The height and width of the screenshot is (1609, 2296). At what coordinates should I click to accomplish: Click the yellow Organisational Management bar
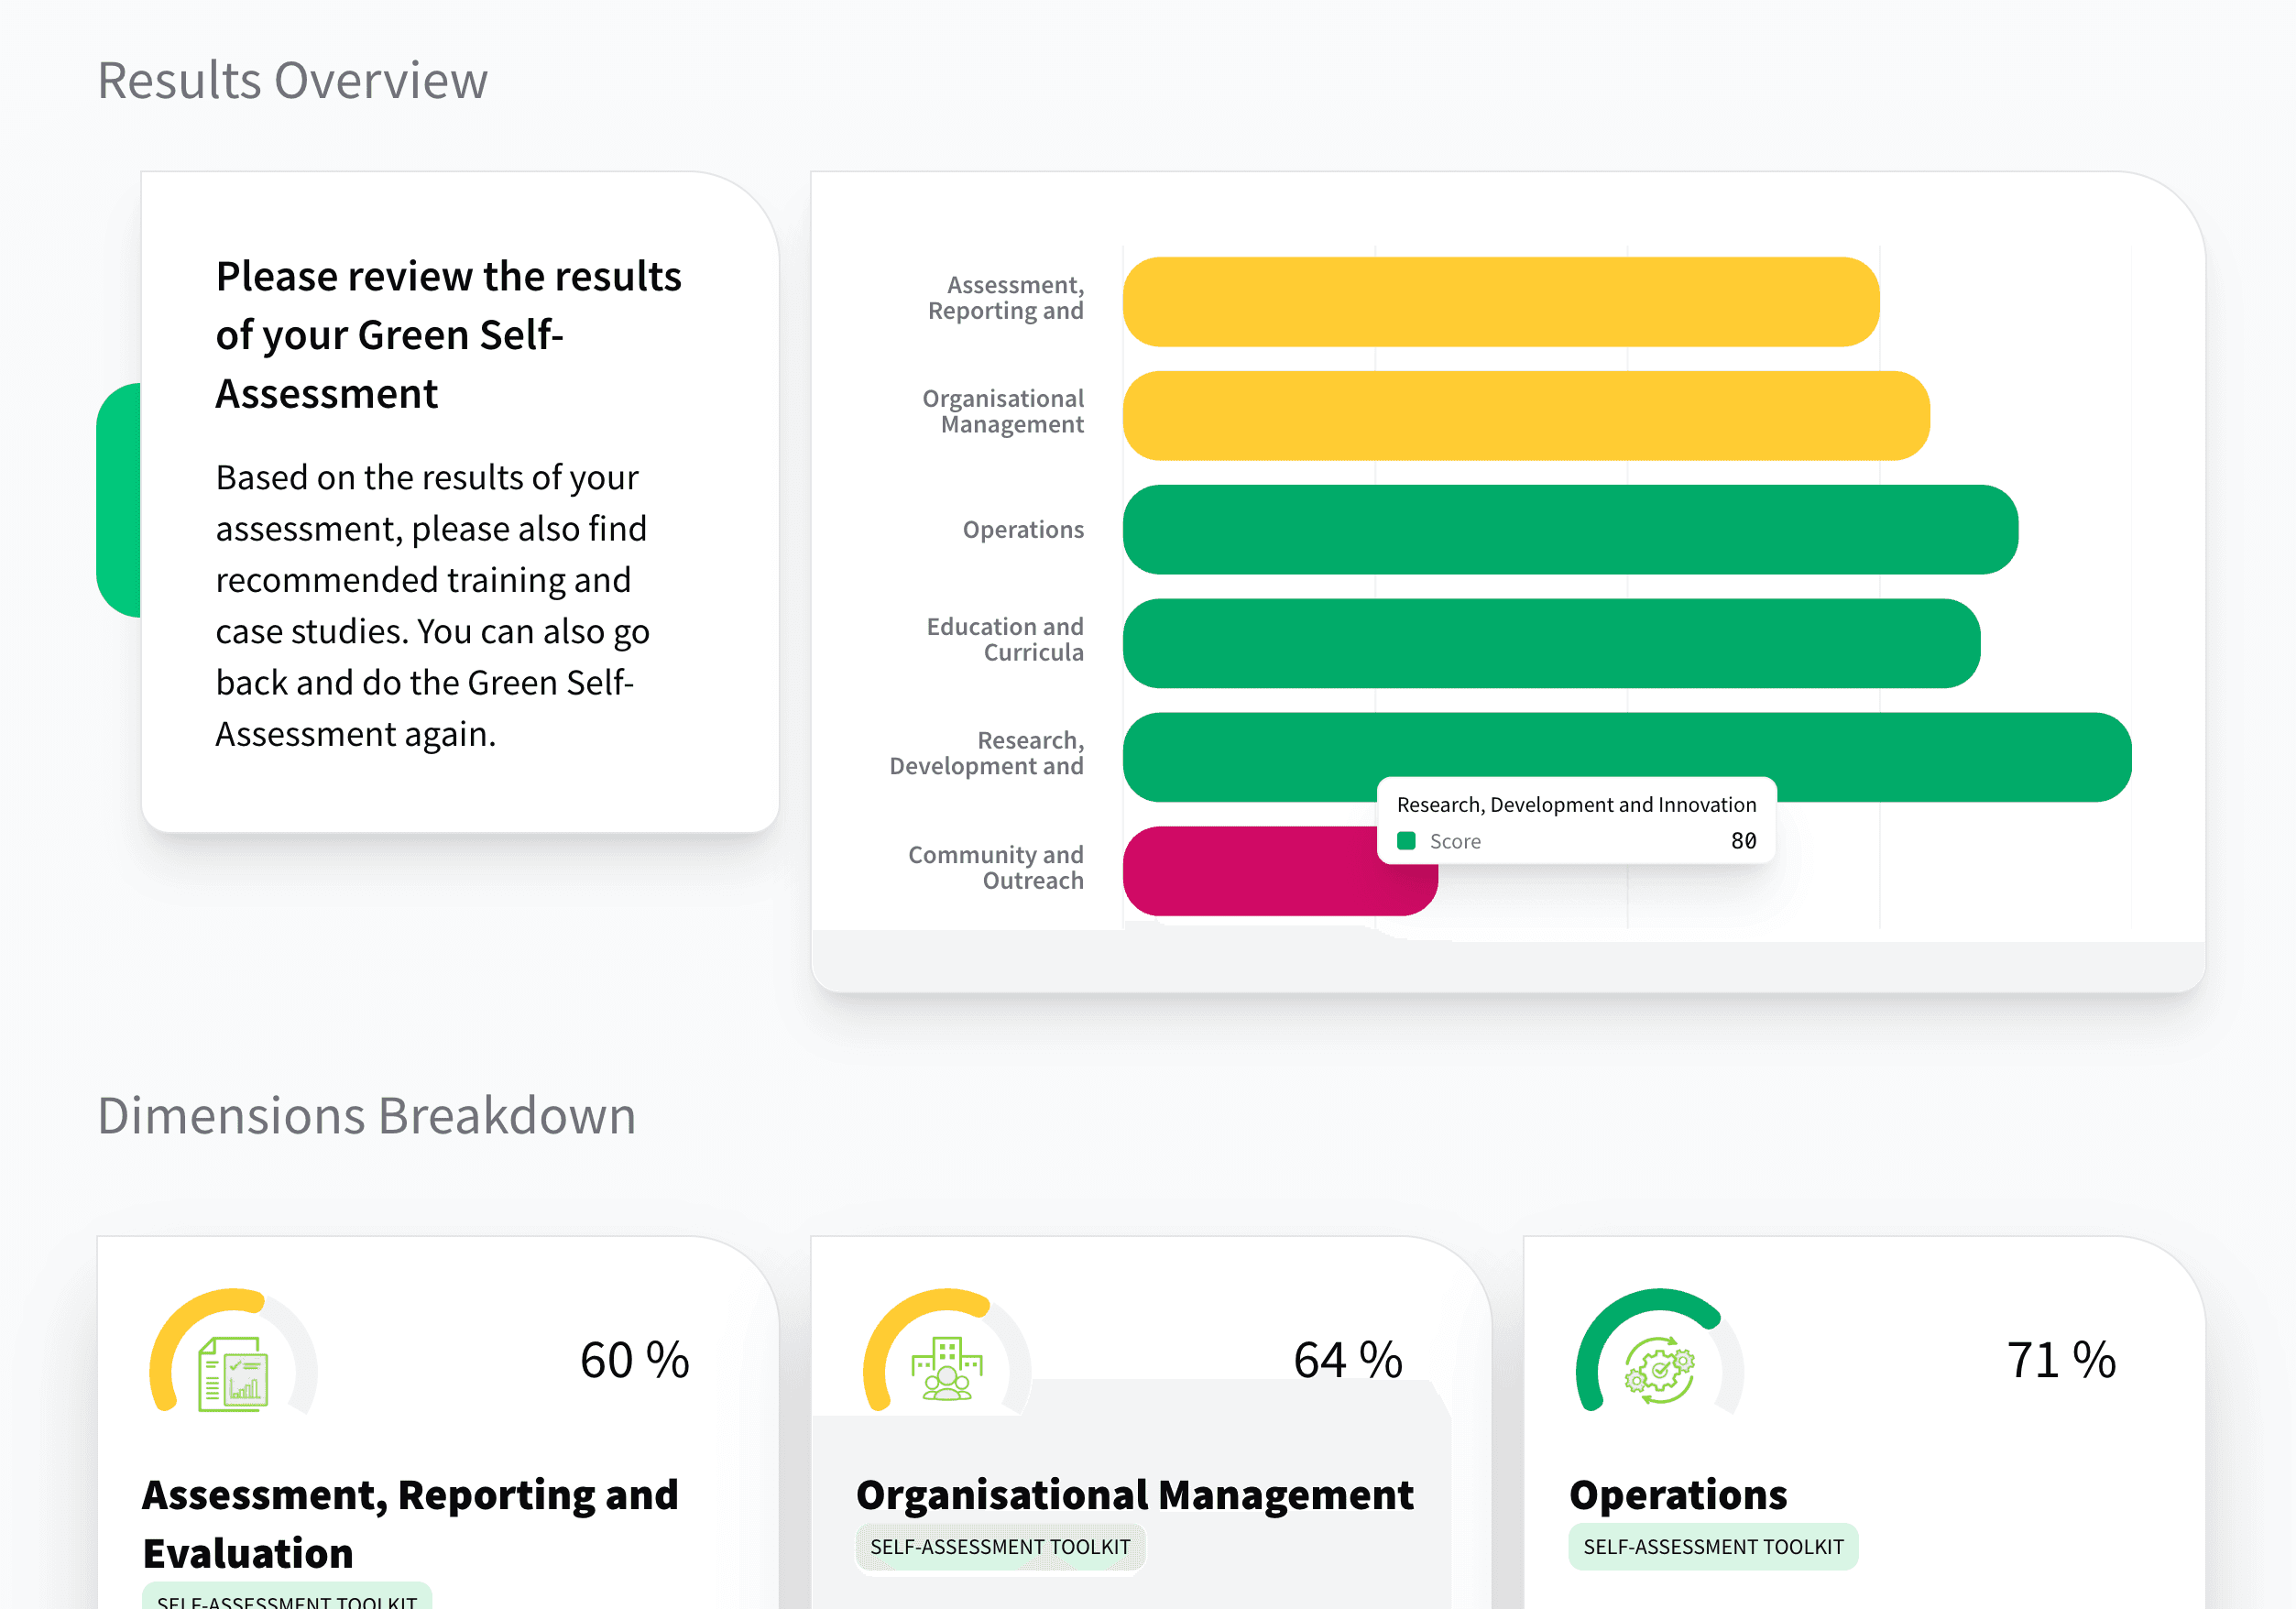pos(1520,415)
